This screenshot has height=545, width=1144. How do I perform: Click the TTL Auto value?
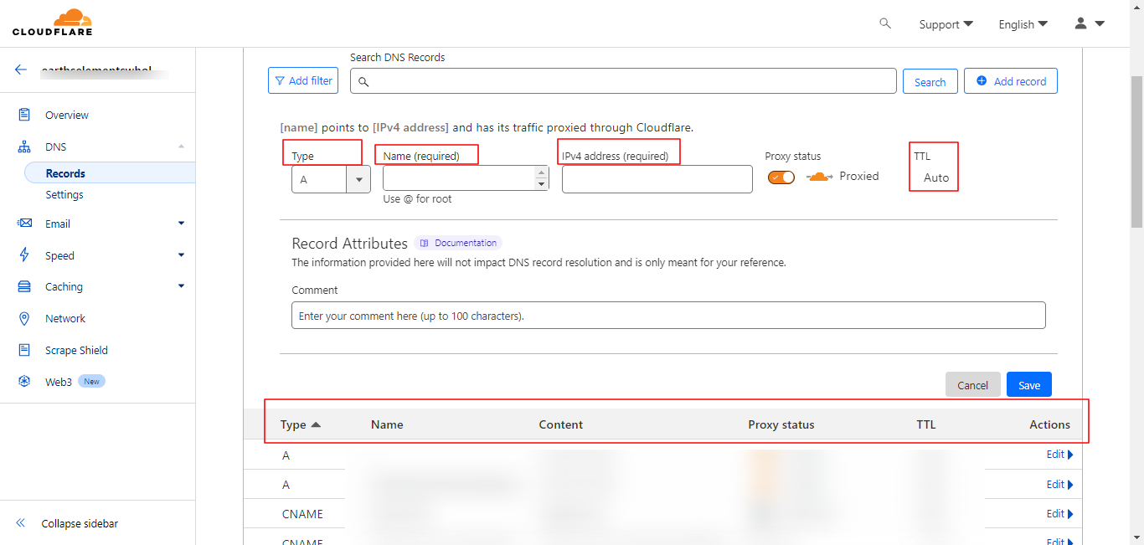tap(936, 177)
